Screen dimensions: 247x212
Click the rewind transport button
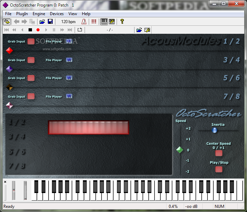click(x=14, y=30)
